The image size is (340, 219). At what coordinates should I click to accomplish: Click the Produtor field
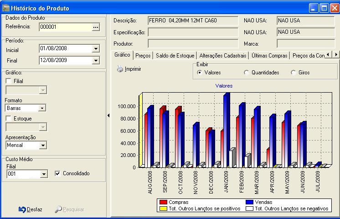[193, 44]
